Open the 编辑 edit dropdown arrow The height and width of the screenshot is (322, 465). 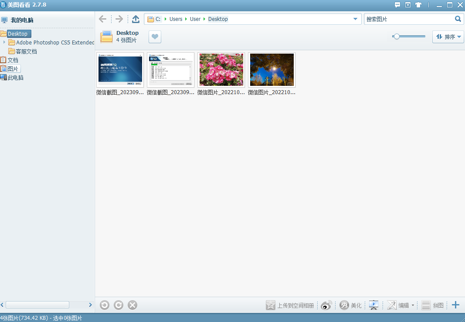(x=413, y=305)
